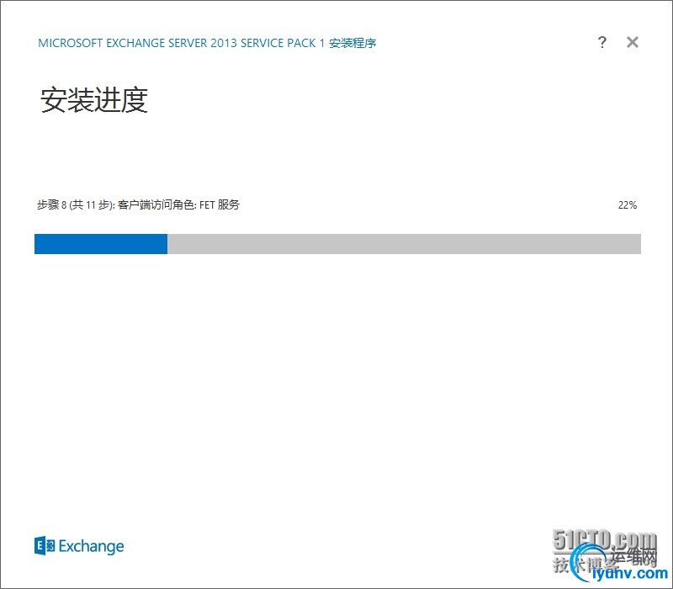Click the Exchange logo icon
This screenshot has width=673, height=589.
click(45, 546)
